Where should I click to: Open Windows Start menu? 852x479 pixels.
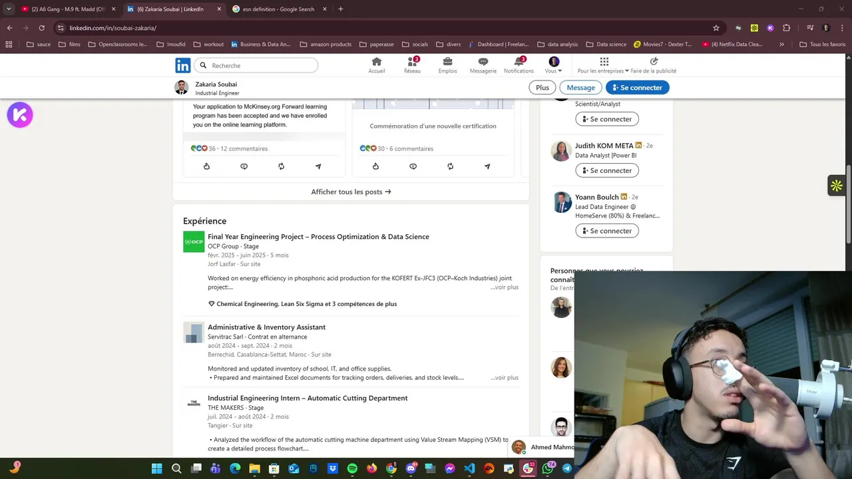click(157, 468)
